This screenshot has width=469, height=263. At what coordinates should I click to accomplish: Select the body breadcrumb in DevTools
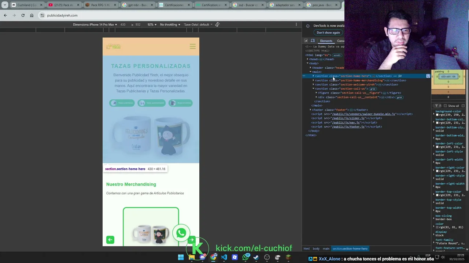pos(316,249)
